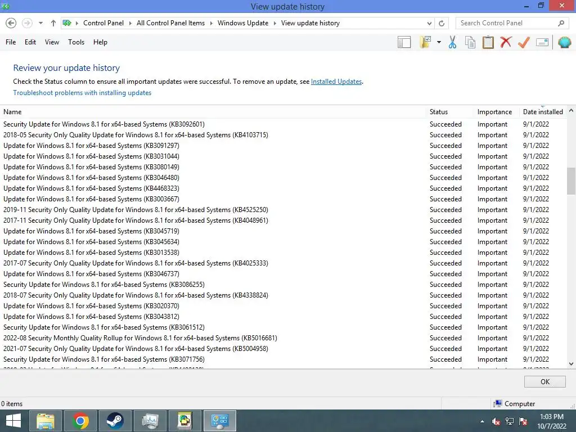Expand the chevron after Control Panel breadcrumb
The height and width of the screenshot is (432, 576).
tap(130, 23)
